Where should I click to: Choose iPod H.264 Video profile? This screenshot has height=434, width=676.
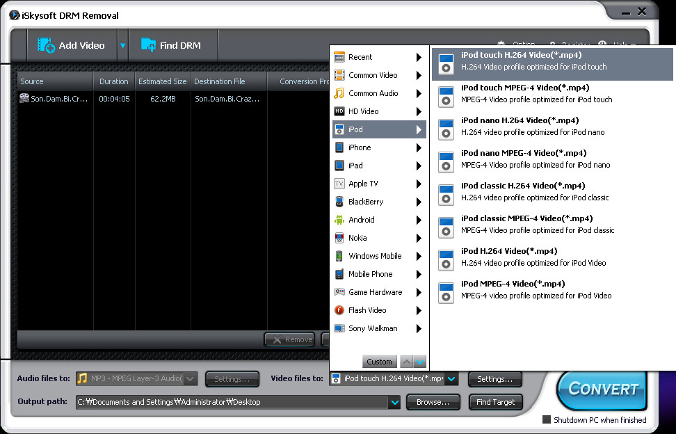pyautogui.click(x=552, y=260)
